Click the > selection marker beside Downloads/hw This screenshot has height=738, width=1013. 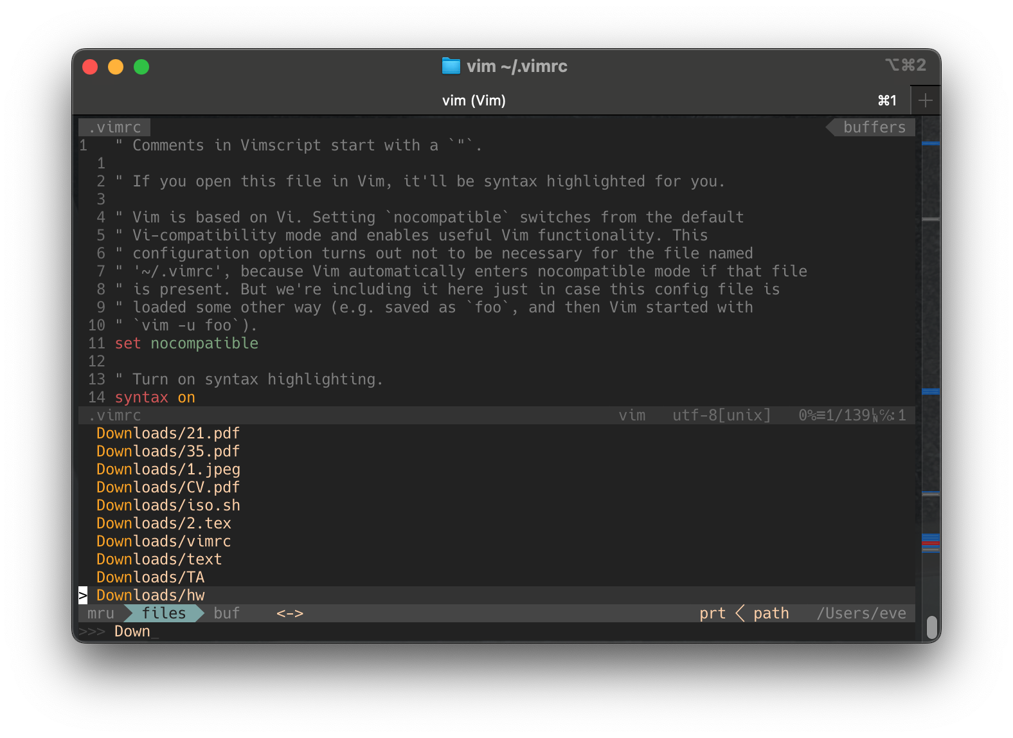pos(83,595)
